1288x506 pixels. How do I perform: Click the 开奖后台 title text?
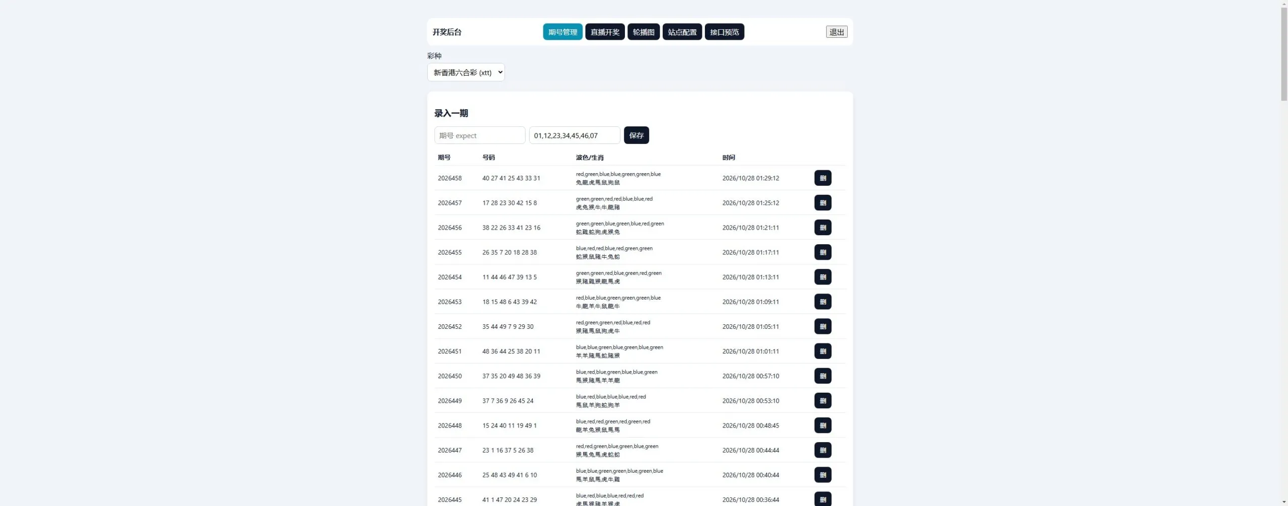point(447,32)
